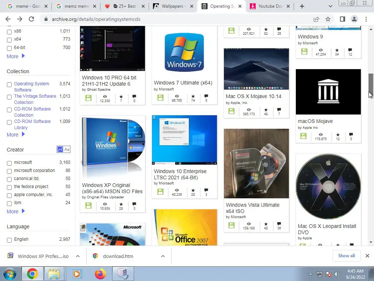
Task: Open the tab search dropdown chevron
Action: pos(330,7)
